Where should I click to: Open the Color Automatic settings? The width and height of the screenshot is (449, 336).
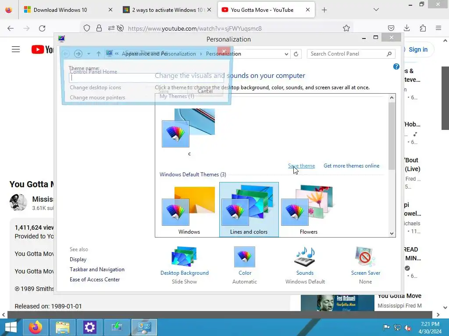[x=245, y=265]
